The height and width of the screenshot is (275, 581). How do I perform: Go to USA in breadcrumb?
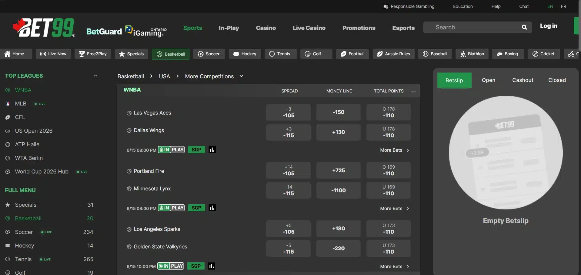point(165,76)
